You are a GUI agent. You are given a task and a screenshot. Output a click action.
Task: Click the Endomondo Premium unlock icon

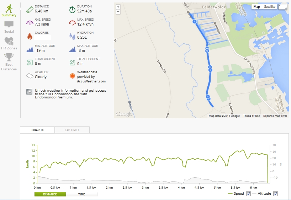[x=29, y=92]
